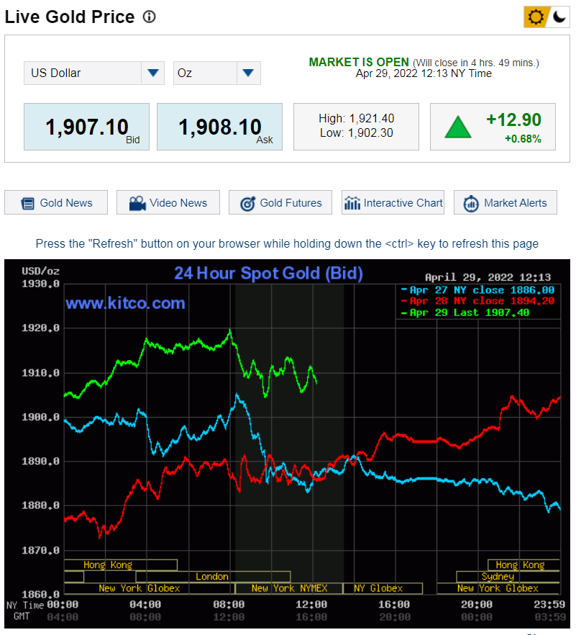Open the Interactive Chart link
Screen dimensions: 576x635
[x=393, y=202]
